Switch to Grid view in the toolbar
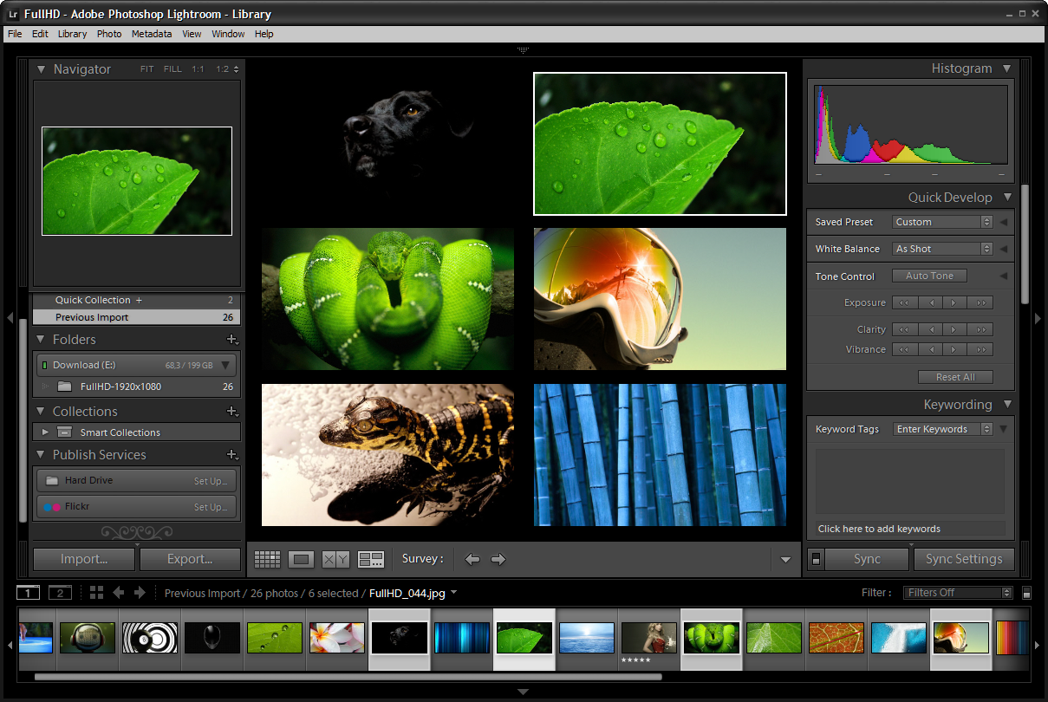1048x702 pixels. click(x=267, y=560)
